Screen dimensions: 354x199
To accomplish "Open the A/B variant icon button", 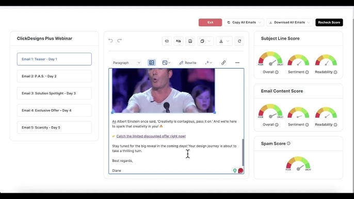I will (x=179, y=41).
